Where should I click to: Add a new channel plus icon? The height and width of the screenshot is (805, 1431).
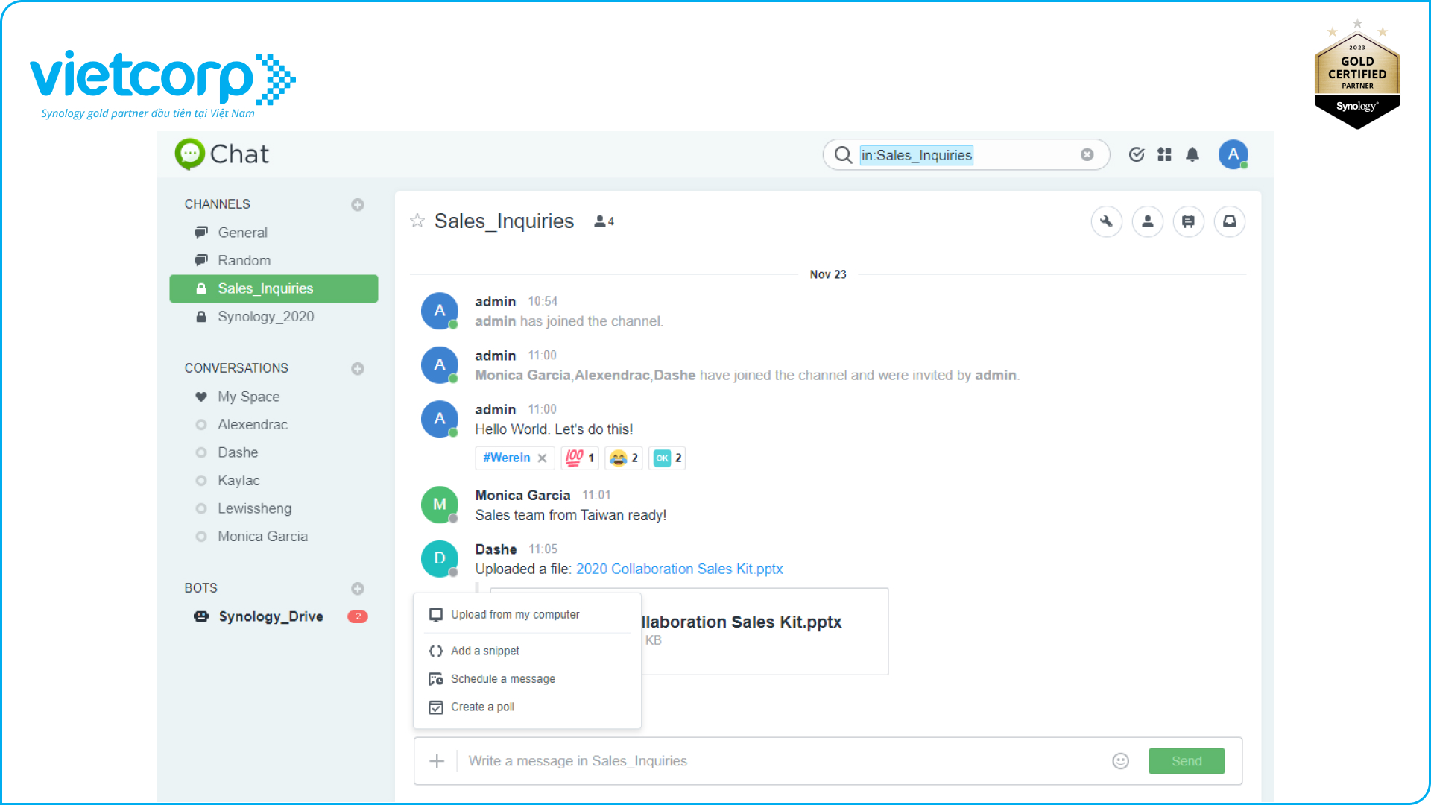[358, 205]
